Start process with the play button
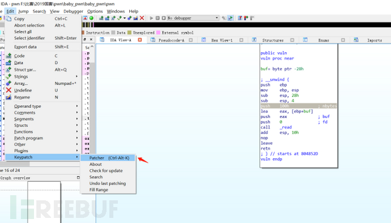Viewport: 391px width, 223px height. [x=151, y=18]
